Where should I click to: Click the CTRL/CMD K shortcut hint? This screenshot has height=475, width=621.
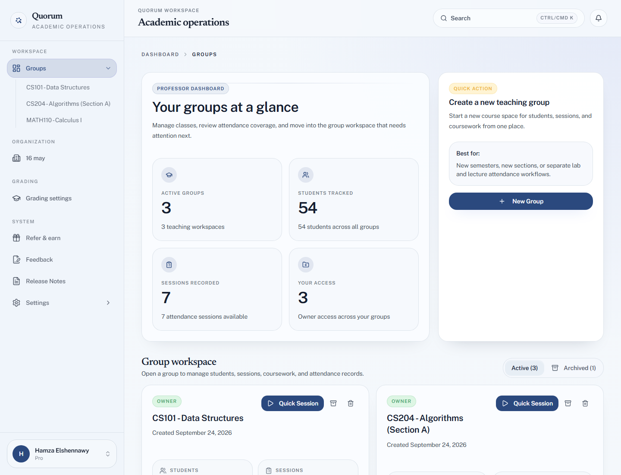coord(557,18)
